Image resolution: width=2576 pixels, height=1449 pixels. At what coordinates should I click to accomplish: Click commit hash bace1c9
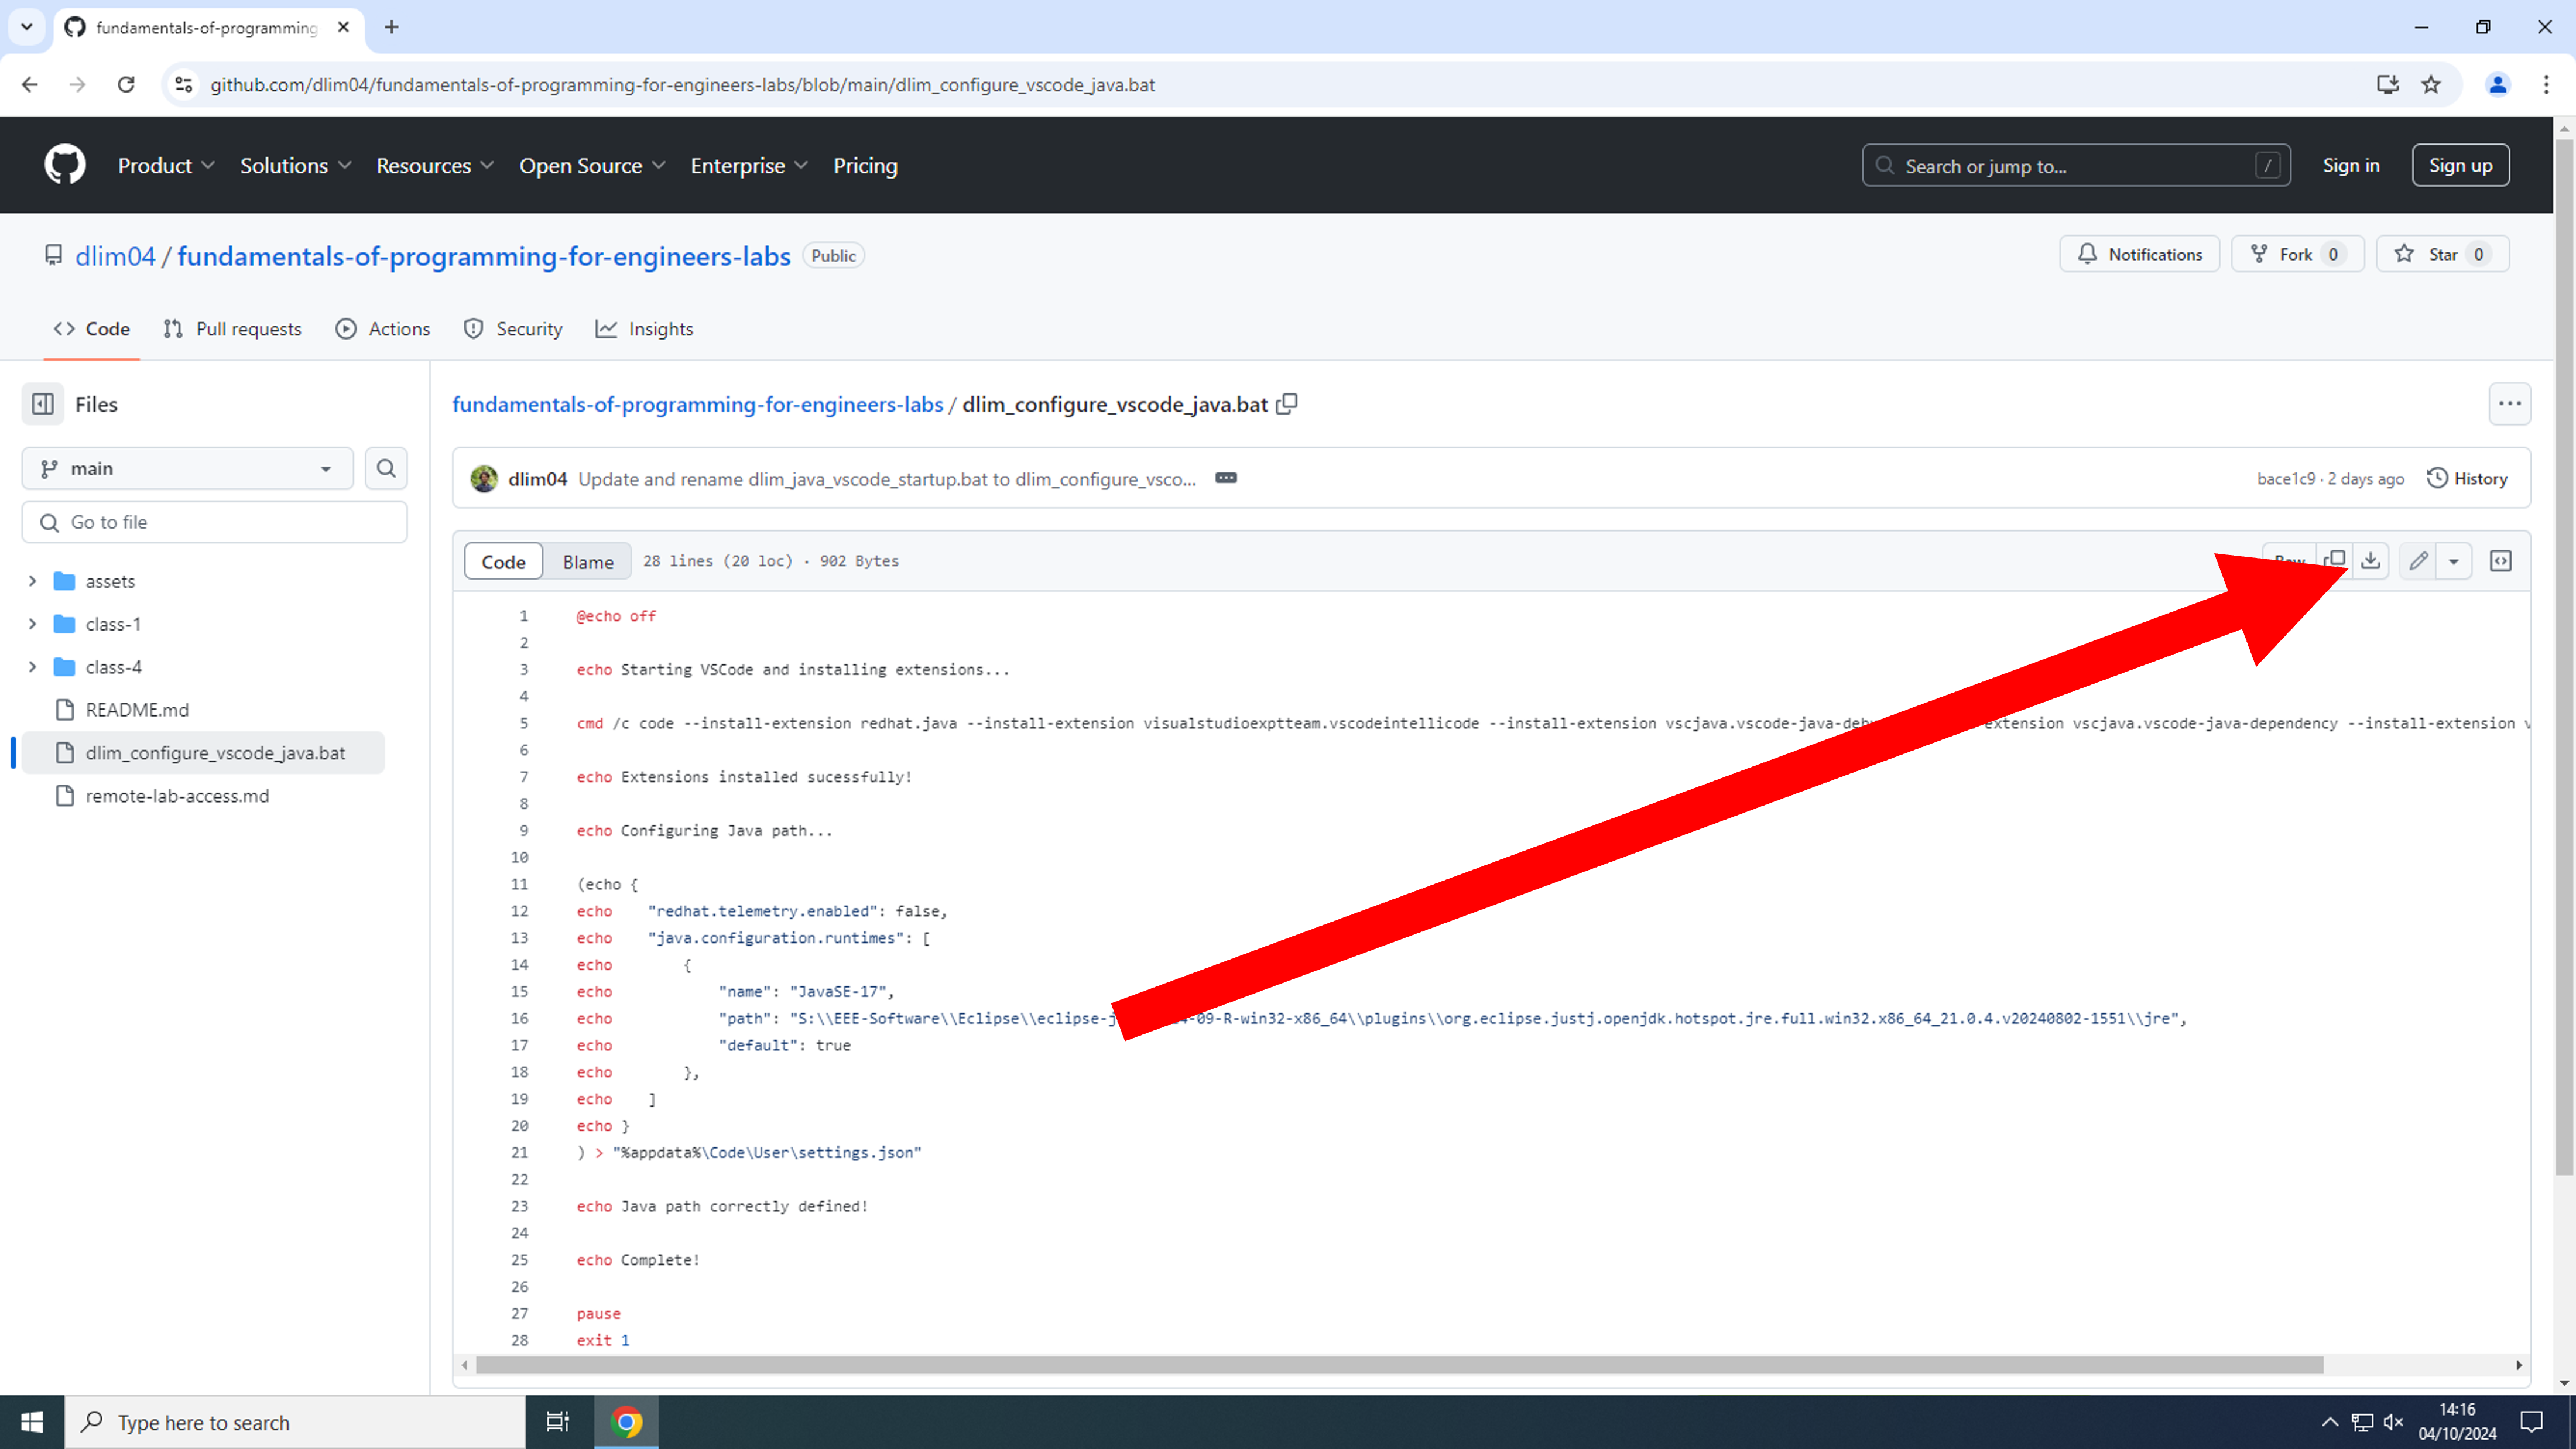pyautogui.click(x=2285, y=478)
